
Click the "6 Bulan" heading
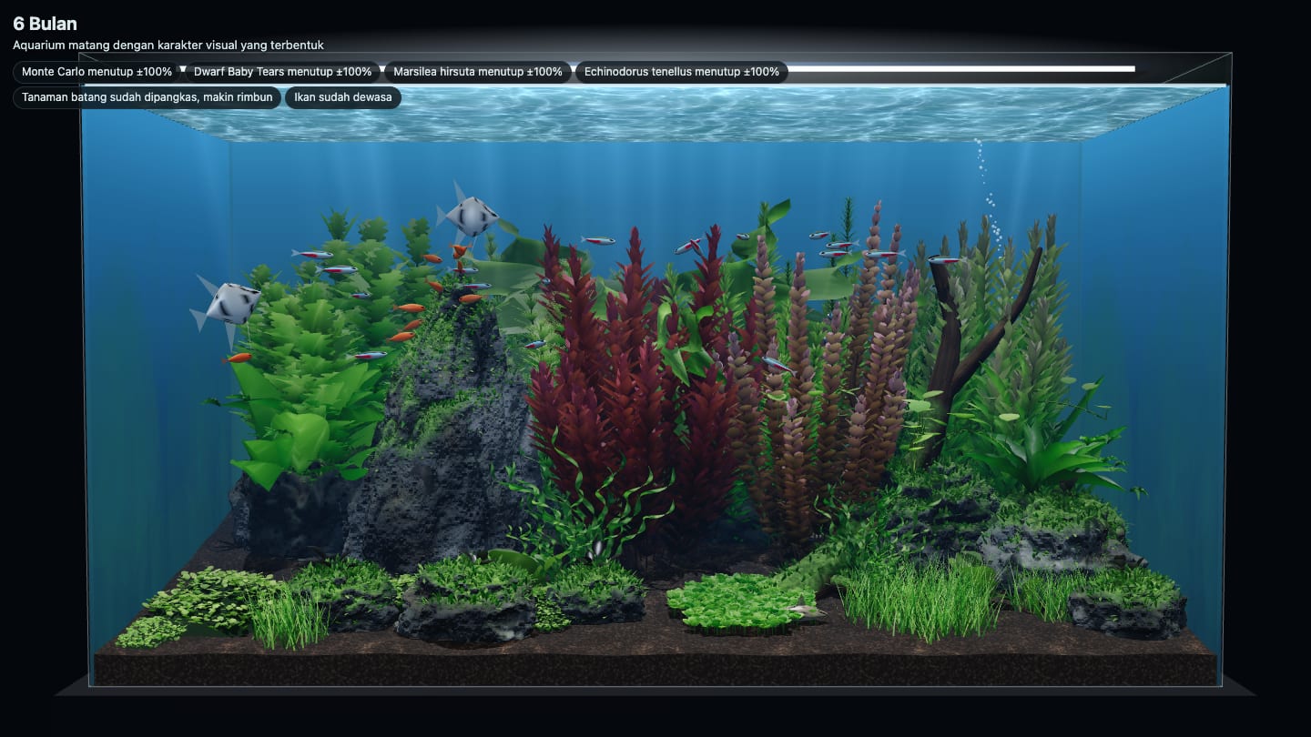pos(46,24)
